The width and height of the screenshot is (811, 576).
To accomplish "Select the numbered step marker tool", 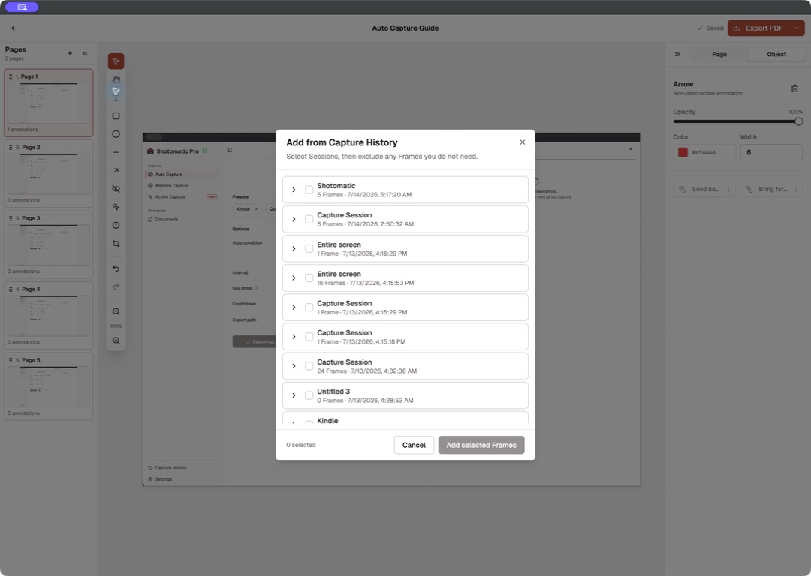I will [x=116, y=225].
